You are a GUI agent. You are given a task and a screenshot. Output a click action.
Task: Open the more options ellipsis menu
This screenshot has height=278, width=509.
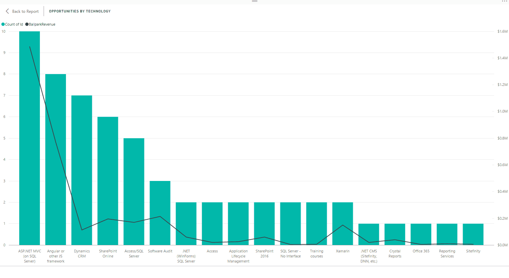pyautogui.click(x=504, y=1)
